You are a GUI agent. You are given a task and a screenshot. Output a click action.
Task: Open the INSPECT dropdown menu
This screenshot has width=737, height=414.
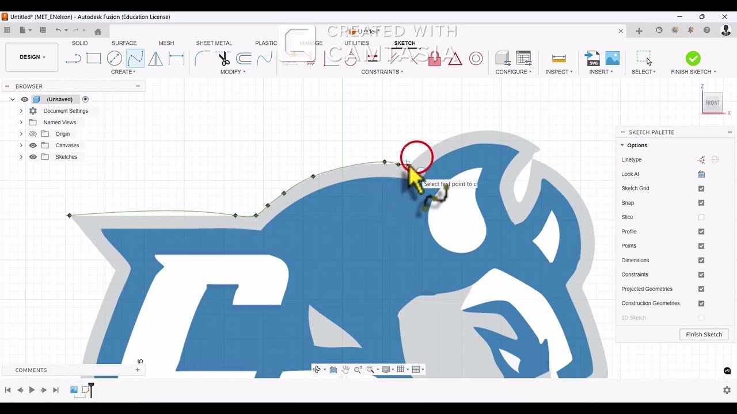pos(559,72)
